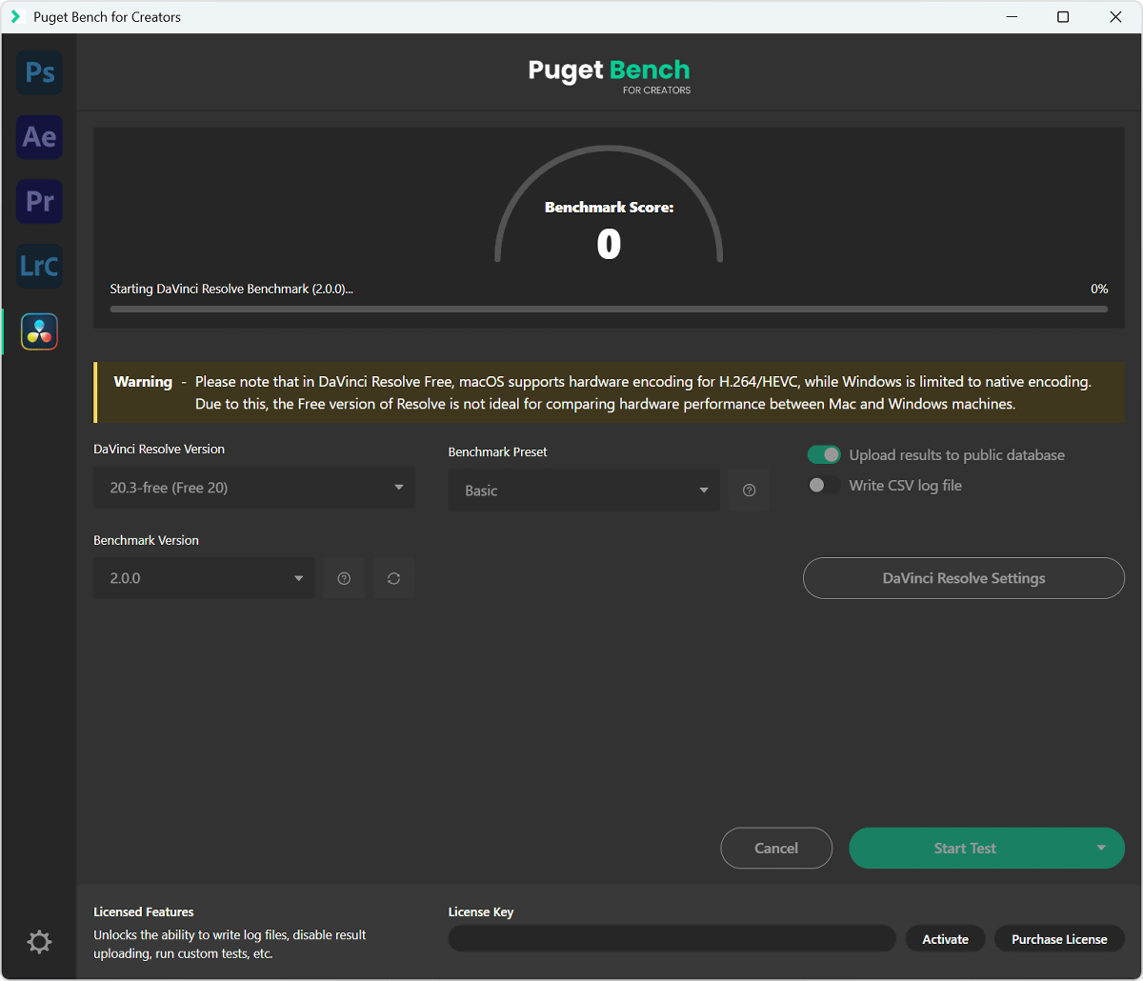Click the Activate license button
This screenshot has height=981, width=1143.
pyautogui.click(x=945, y=939)
